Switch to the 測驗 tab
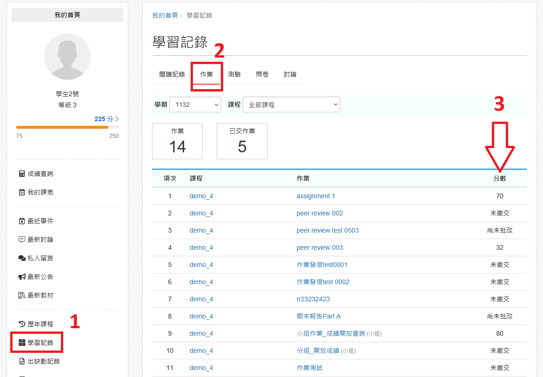Screen dimensions: 543x377 click(x=234, y=74)
